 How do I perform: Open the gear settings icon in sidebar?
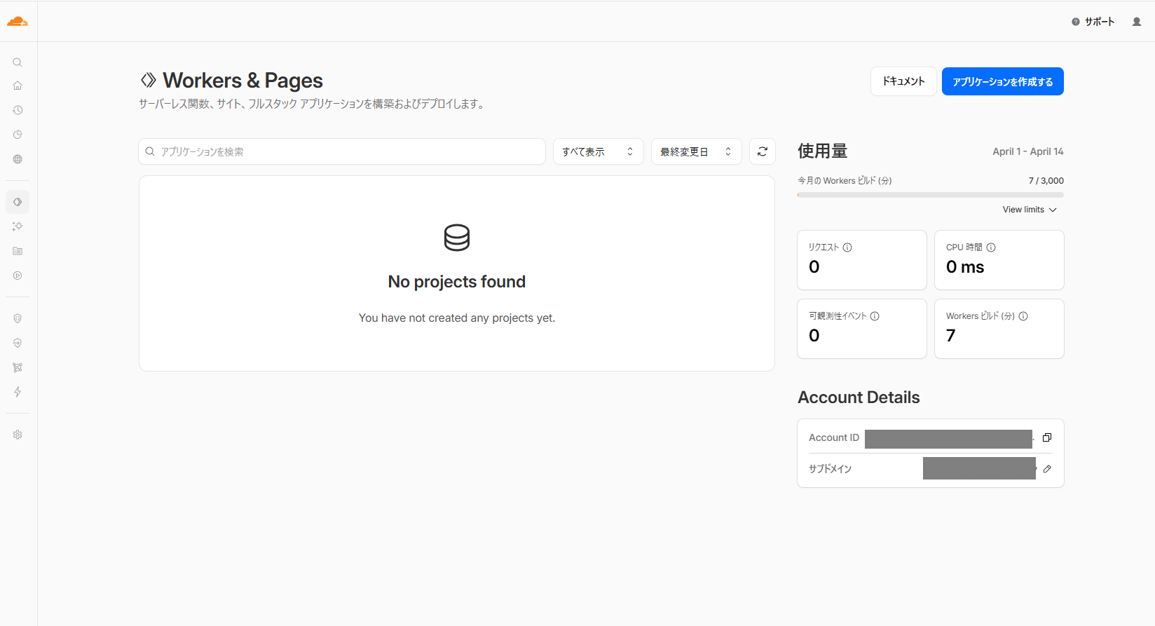18,435
